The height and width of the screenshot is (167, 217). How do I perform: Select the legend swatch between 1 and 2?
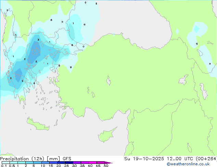click(22, 163)
